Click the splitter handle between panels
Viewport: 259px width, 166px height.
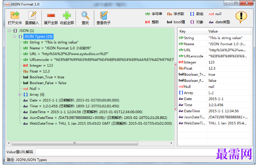[x=175, y=87]
